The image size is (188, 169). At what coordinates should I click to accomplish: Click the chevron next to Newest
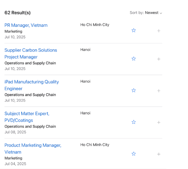point(161,13)
